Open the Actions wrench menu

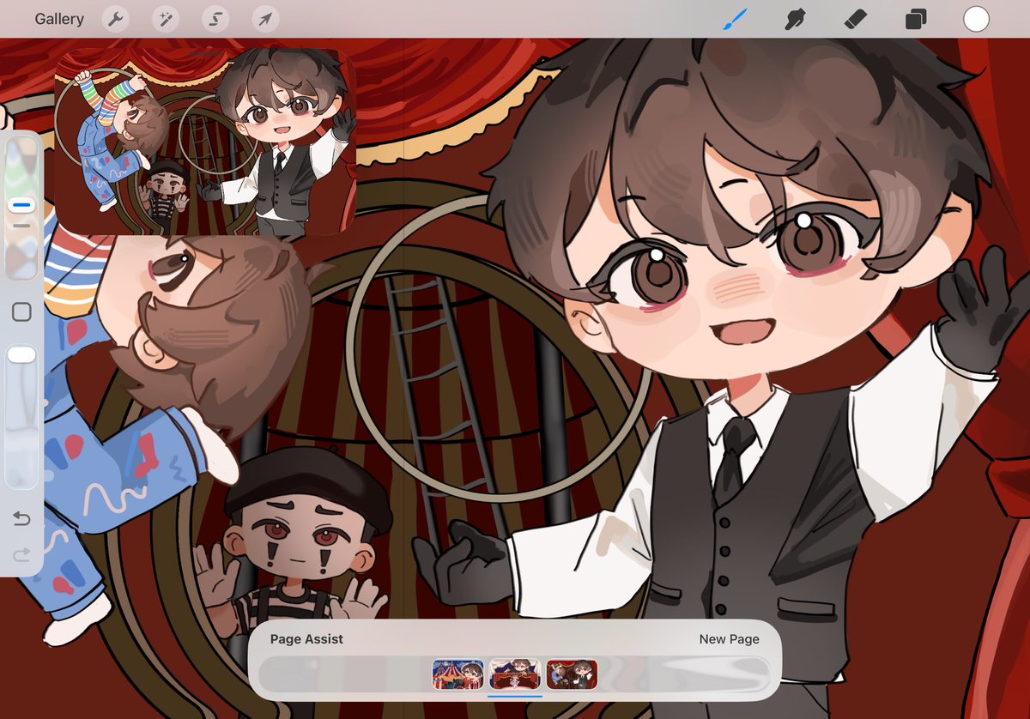[115, 19]
